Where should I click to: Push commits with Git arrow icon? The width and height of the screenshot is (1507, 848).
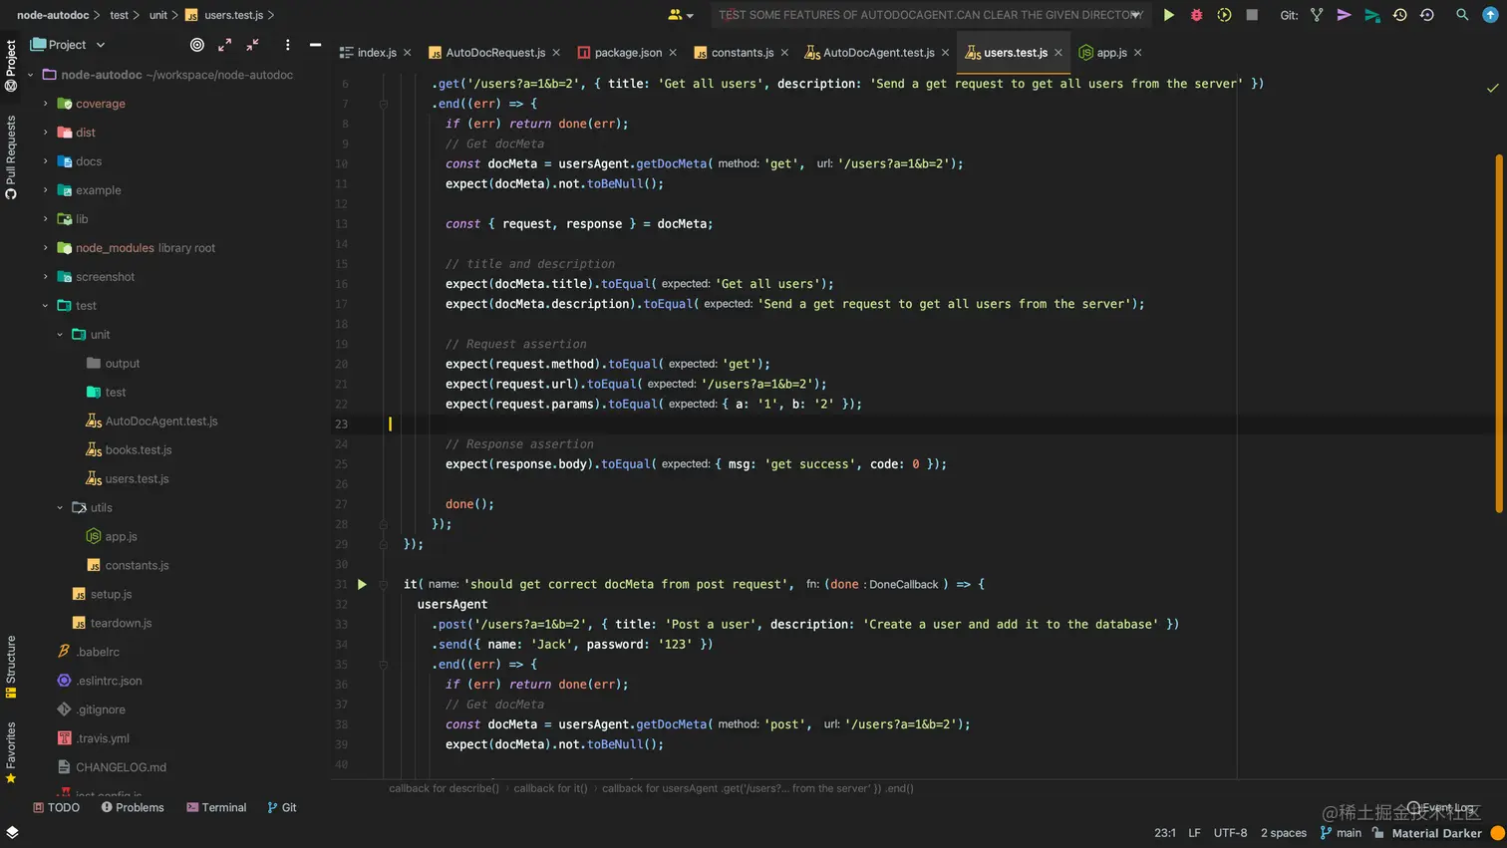tap(1372, 15)
